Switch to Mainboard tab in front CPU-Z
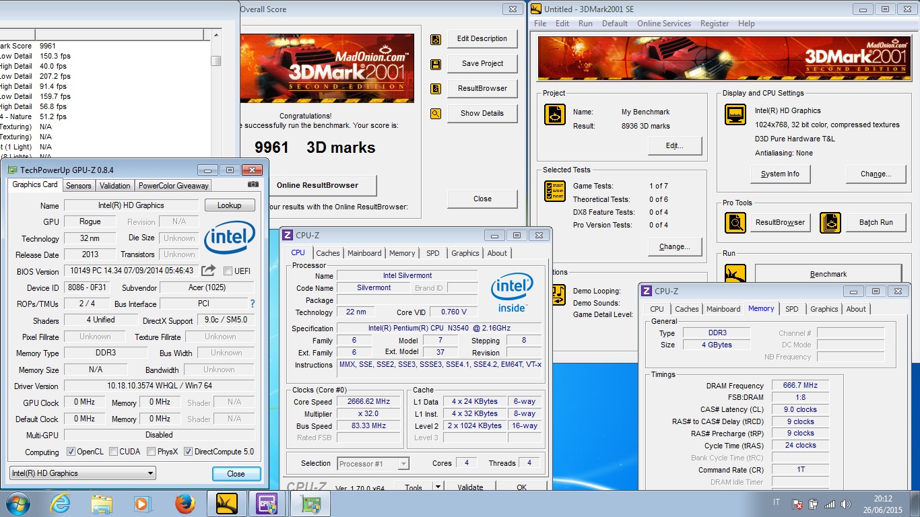 coord(364,253)
